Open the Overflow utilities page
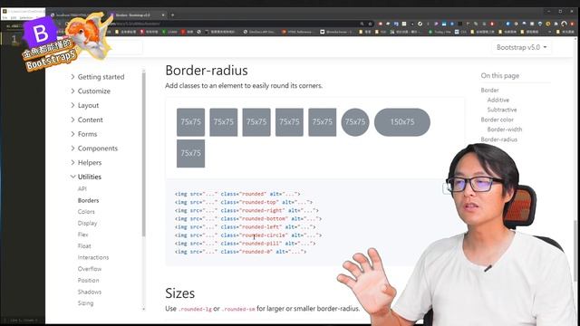580x326 pixels. point(90,269)
